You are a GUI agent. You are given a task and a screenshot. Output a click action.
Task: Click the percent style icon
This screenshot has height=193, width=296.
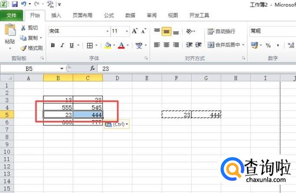(268, 45)
